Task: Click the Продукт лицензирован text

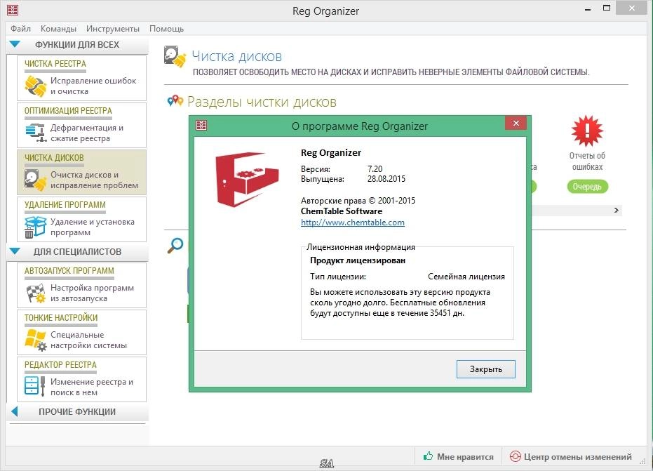Action: (358, 260)
